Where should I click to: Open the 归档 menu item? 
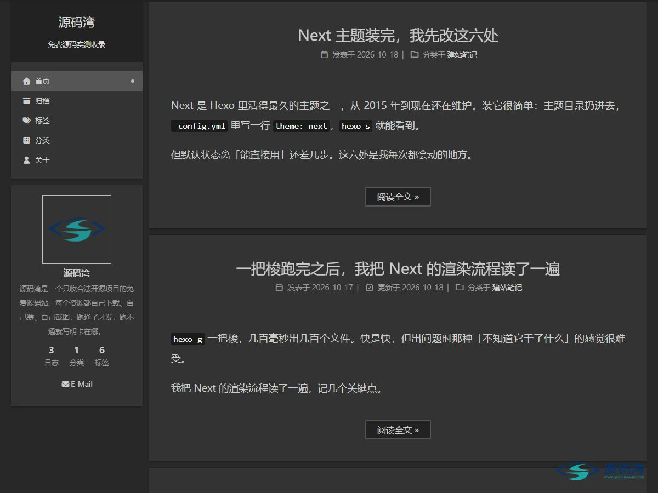tap(77, 101)
